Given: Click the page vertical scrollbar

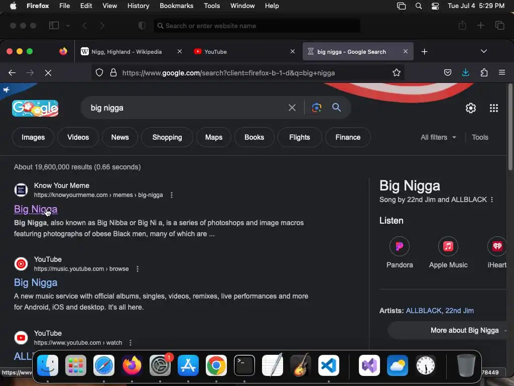Looking at the screenshot, I should (x=510, y=127).
